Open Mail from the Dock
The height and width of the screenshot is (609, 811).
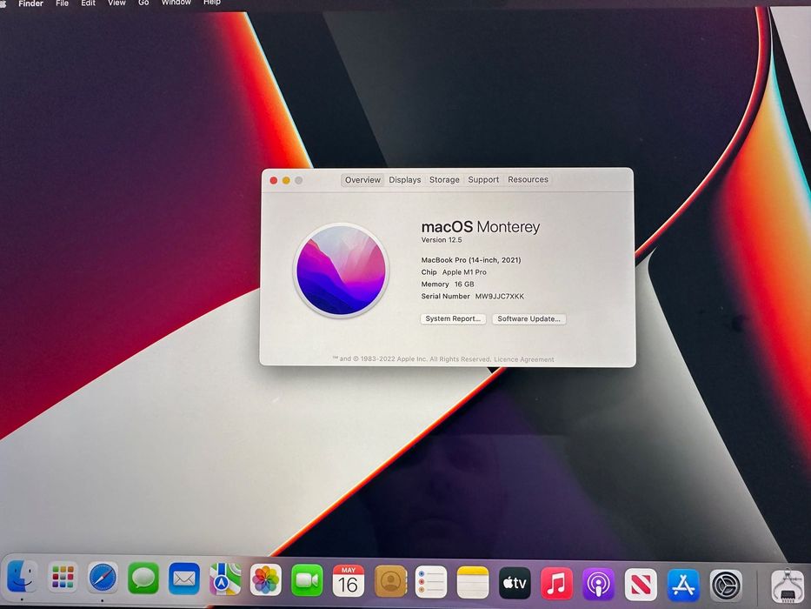tap(184, 579)
